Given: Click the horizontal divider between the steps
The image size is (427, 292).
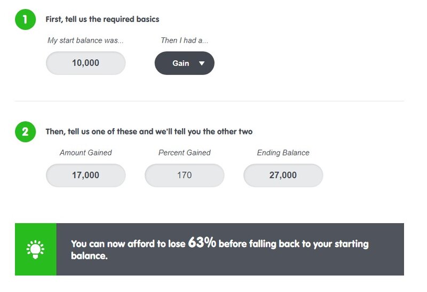Looking at the screenshot, I should click(209, 101).
